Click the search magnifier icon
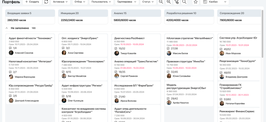266x122 pixels. coord(184,2)
